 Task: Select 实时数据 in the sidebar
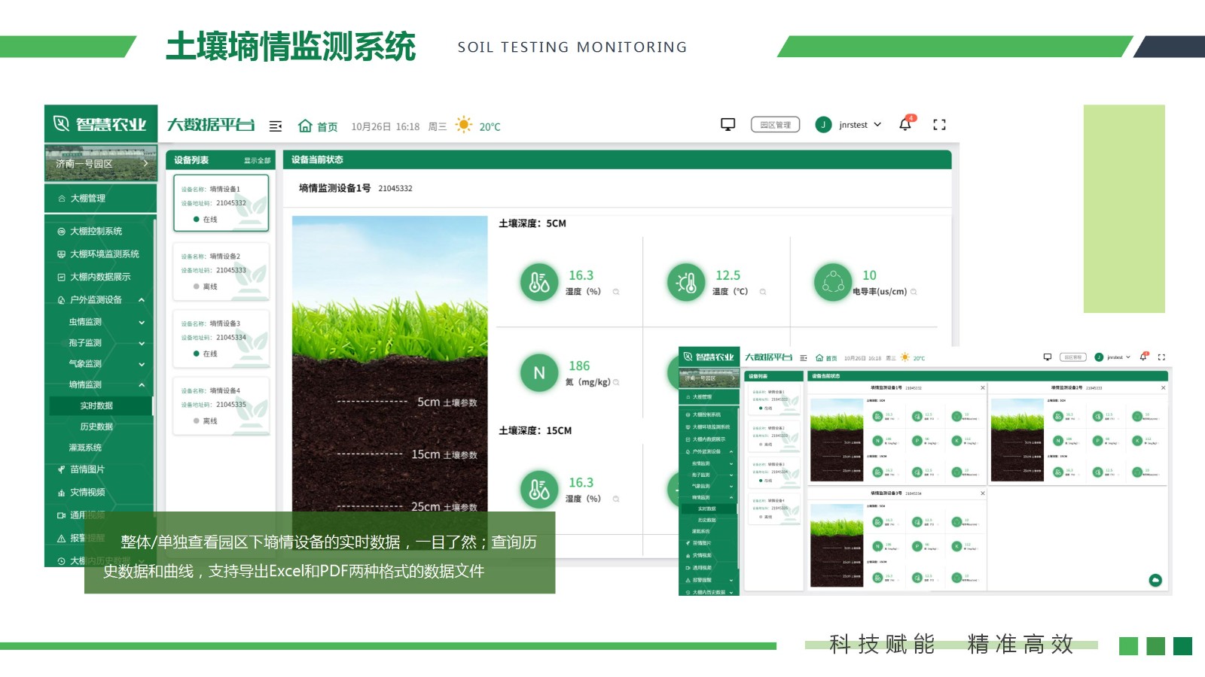click(x=96, y=406)
